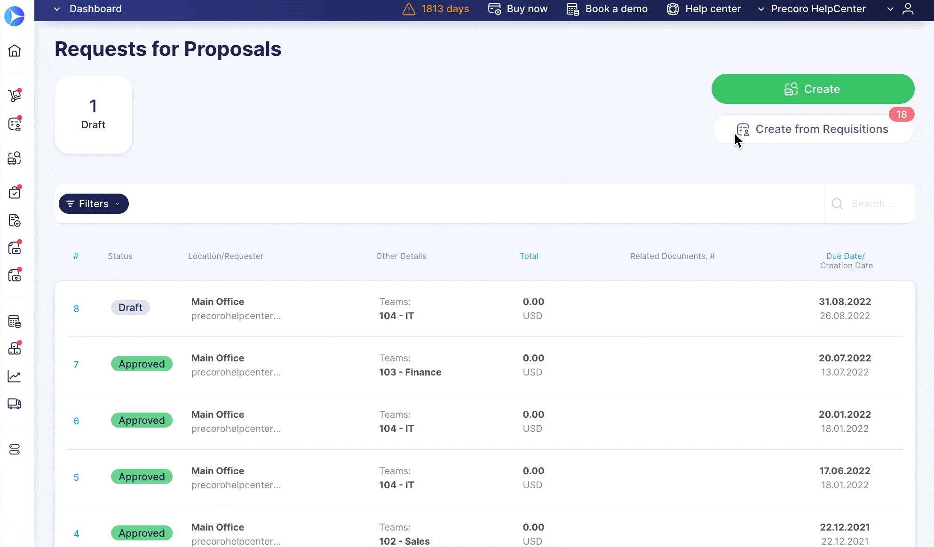
Task: Expand the Dashboard dropdown chevron
Action: pyautogui.click(x=56, y=8)
